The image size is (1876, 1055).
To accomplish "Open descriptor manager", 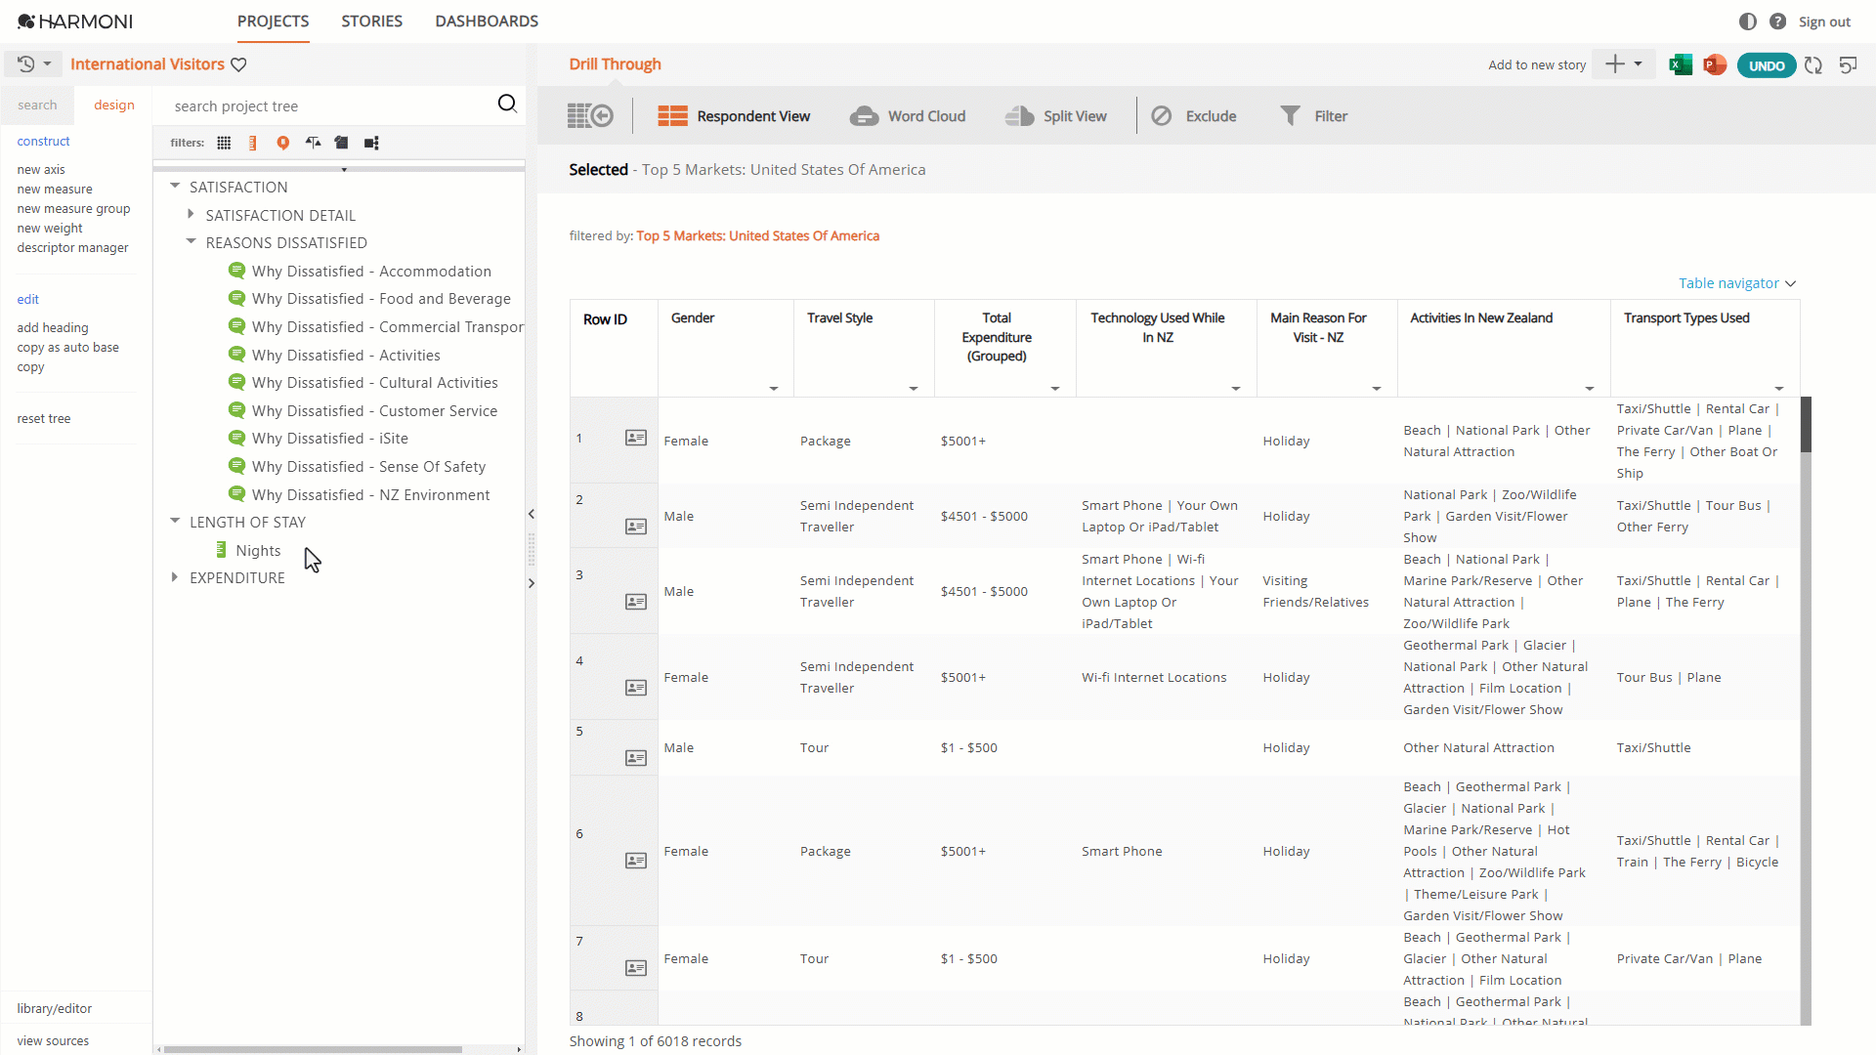I will click(72, 247).
